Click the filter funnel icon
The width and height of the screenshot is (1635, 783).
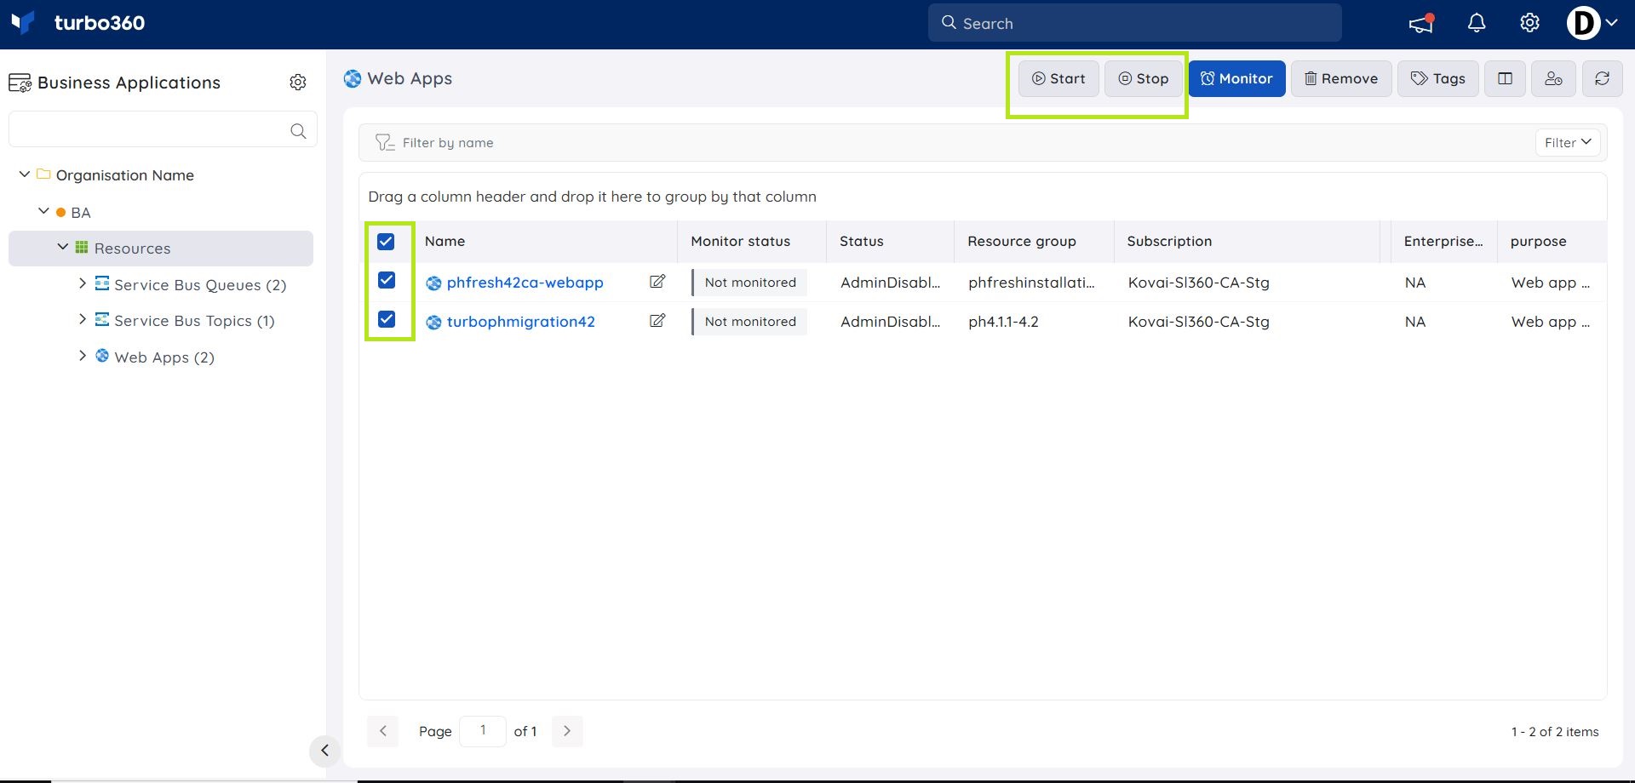385,143
